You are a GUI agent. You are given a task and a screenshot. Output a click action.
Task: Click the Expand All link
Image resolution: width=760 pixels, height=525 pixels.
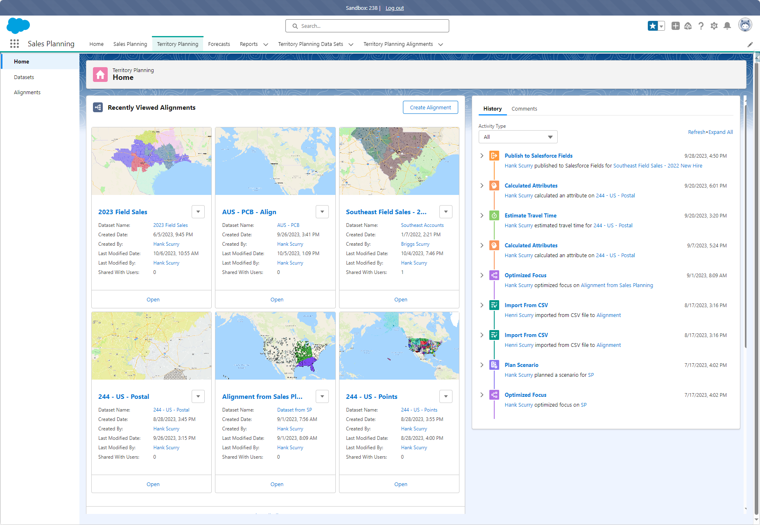tap(721, 132)
